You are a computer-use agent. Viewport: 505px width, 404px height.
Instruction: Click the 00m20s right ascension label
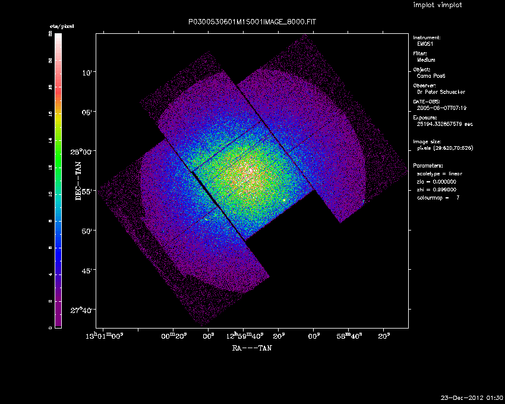click(x=174, y=336)
